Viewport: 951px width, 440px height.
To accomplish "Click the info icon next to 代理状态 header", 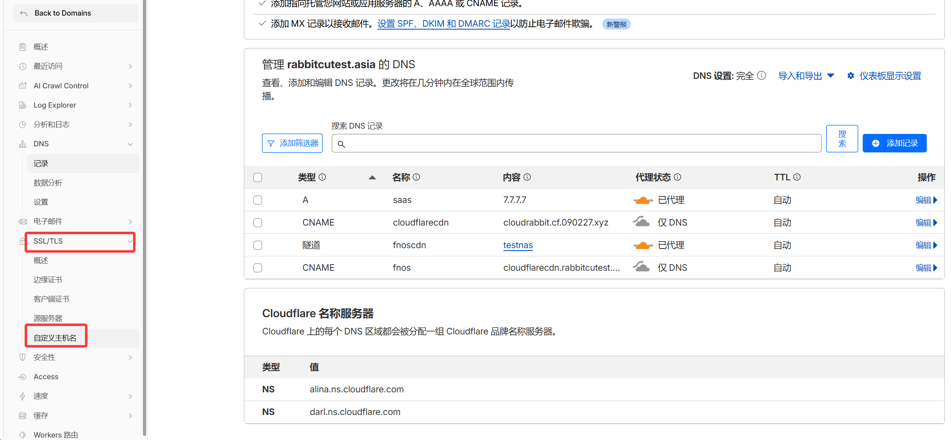I will (x=678, y=177).
